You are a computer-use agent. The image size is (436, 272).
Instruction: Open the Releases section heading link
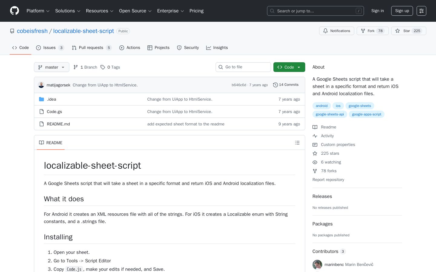pos(322,196)
